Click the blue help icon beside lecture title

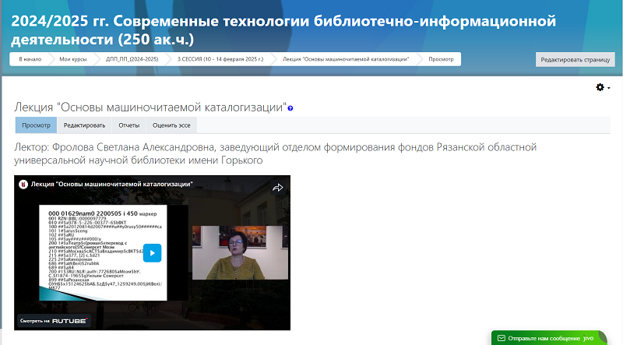290,108
